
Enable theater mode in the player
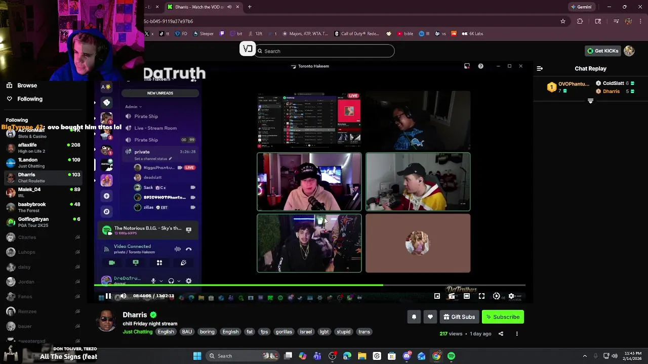[x=467, y=296]
